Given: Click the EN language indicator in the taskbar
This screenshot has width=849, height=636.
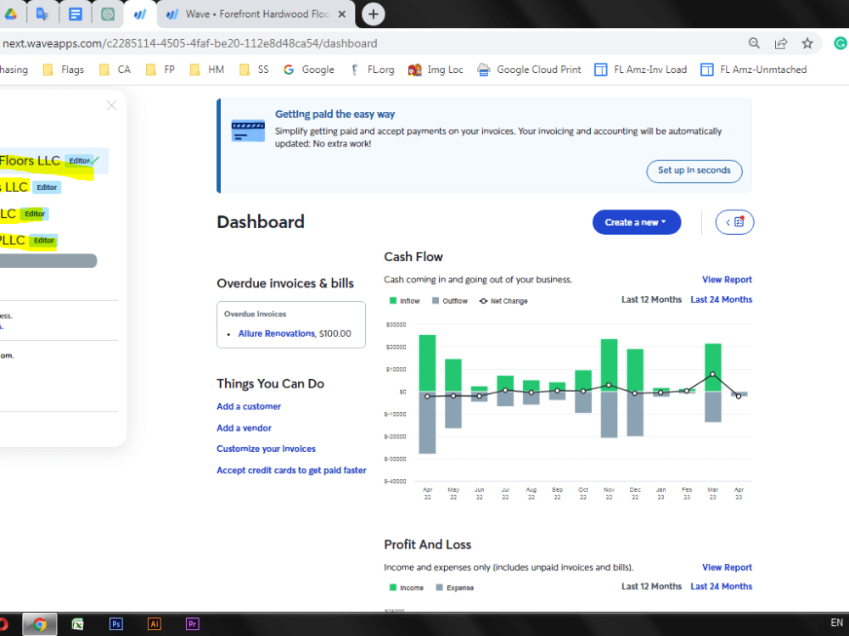Looking at the screenshot, I should pyautogui.click(x=836, y=623).
